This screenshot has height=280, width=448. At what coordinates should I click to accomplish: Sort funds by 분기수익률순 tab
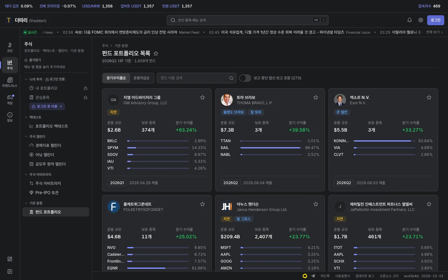(x=116, y=78)
